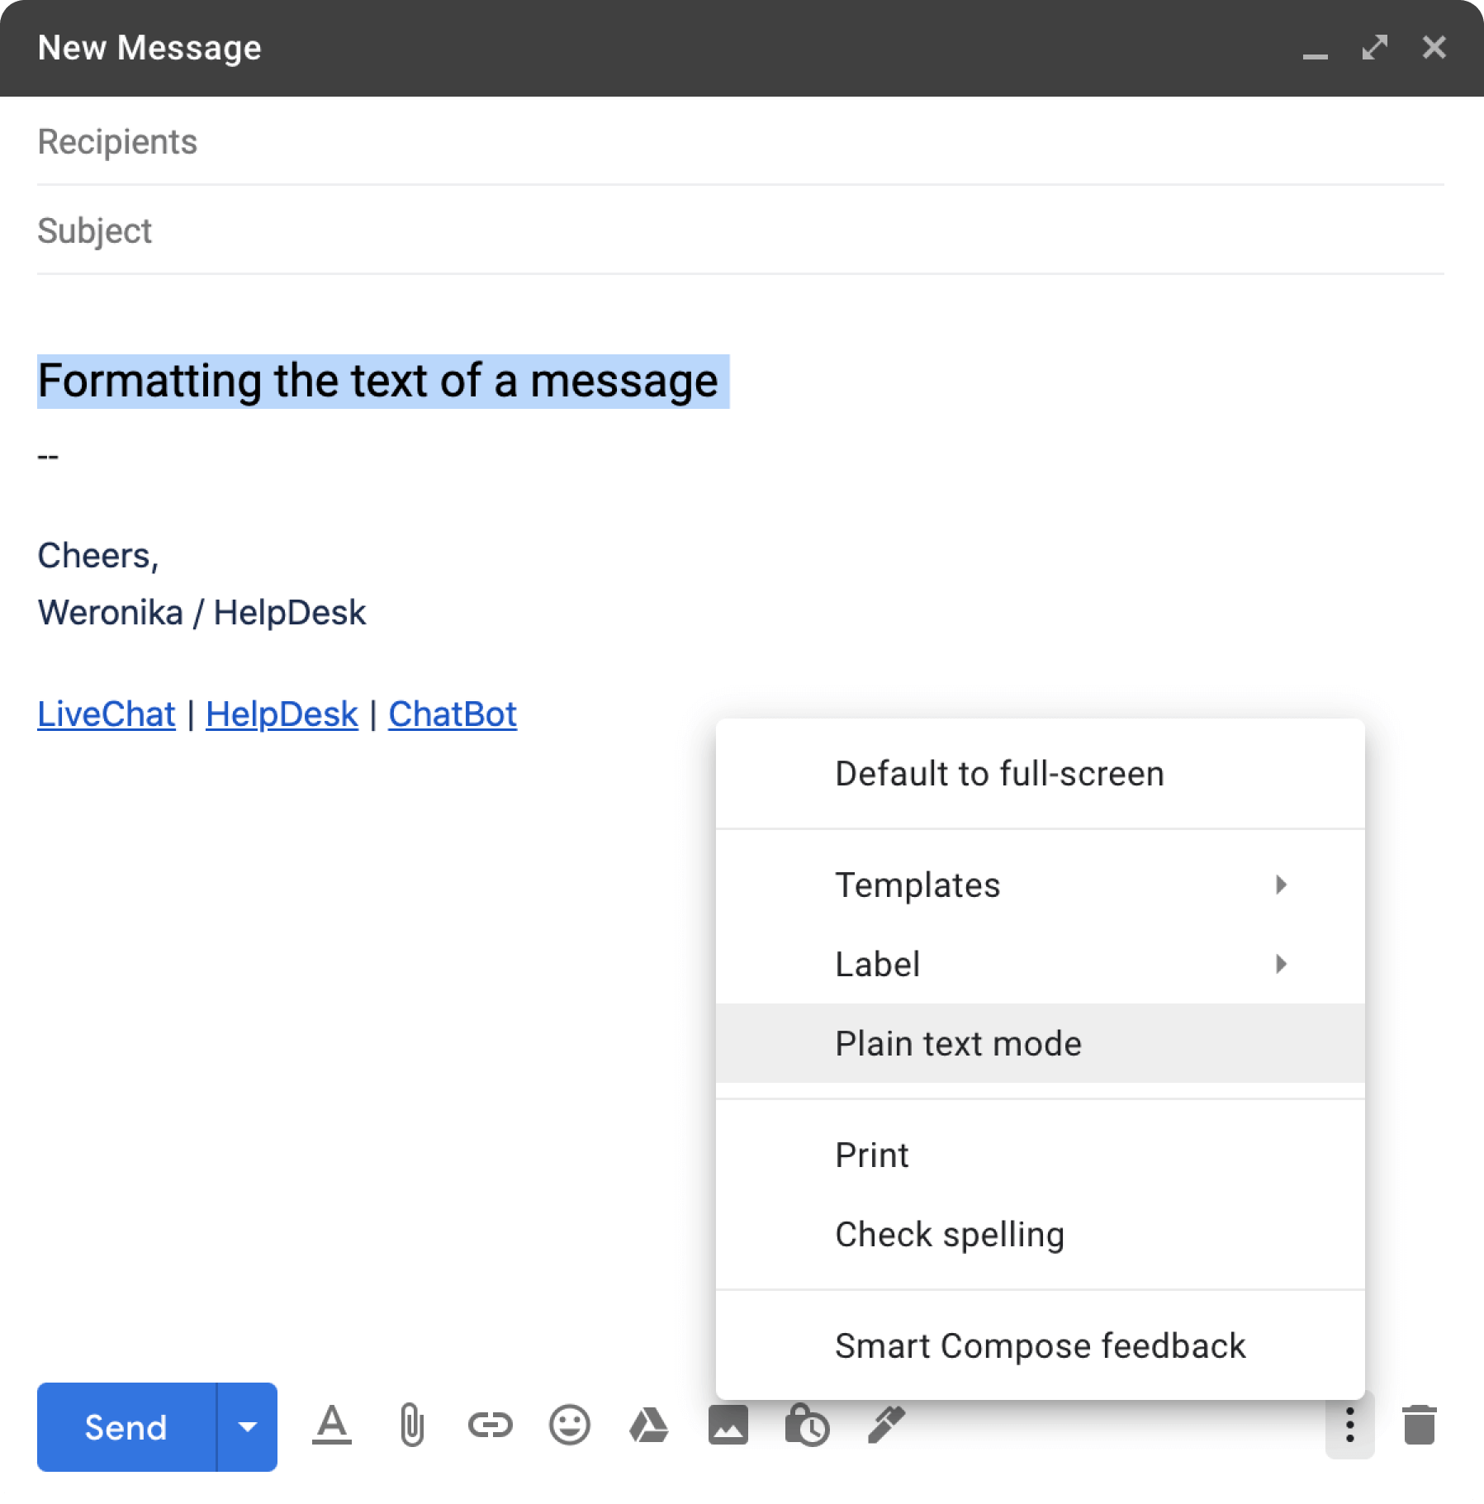The image size is (1484, 1504).
Task: Turn on Check spelling
Action: pyautogui.click(x=949, y=1234)
